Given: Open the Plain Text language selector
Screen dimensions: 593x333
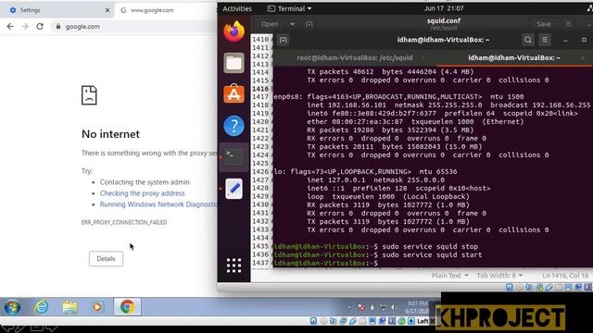Looking at the screenshot, I should coord(449,276).
